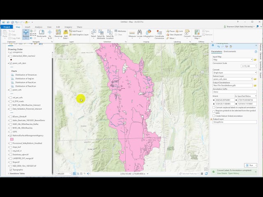Screen dimensions: 263x197
Task: Open the Feature Layer dropdown
Action: (251, 79)
